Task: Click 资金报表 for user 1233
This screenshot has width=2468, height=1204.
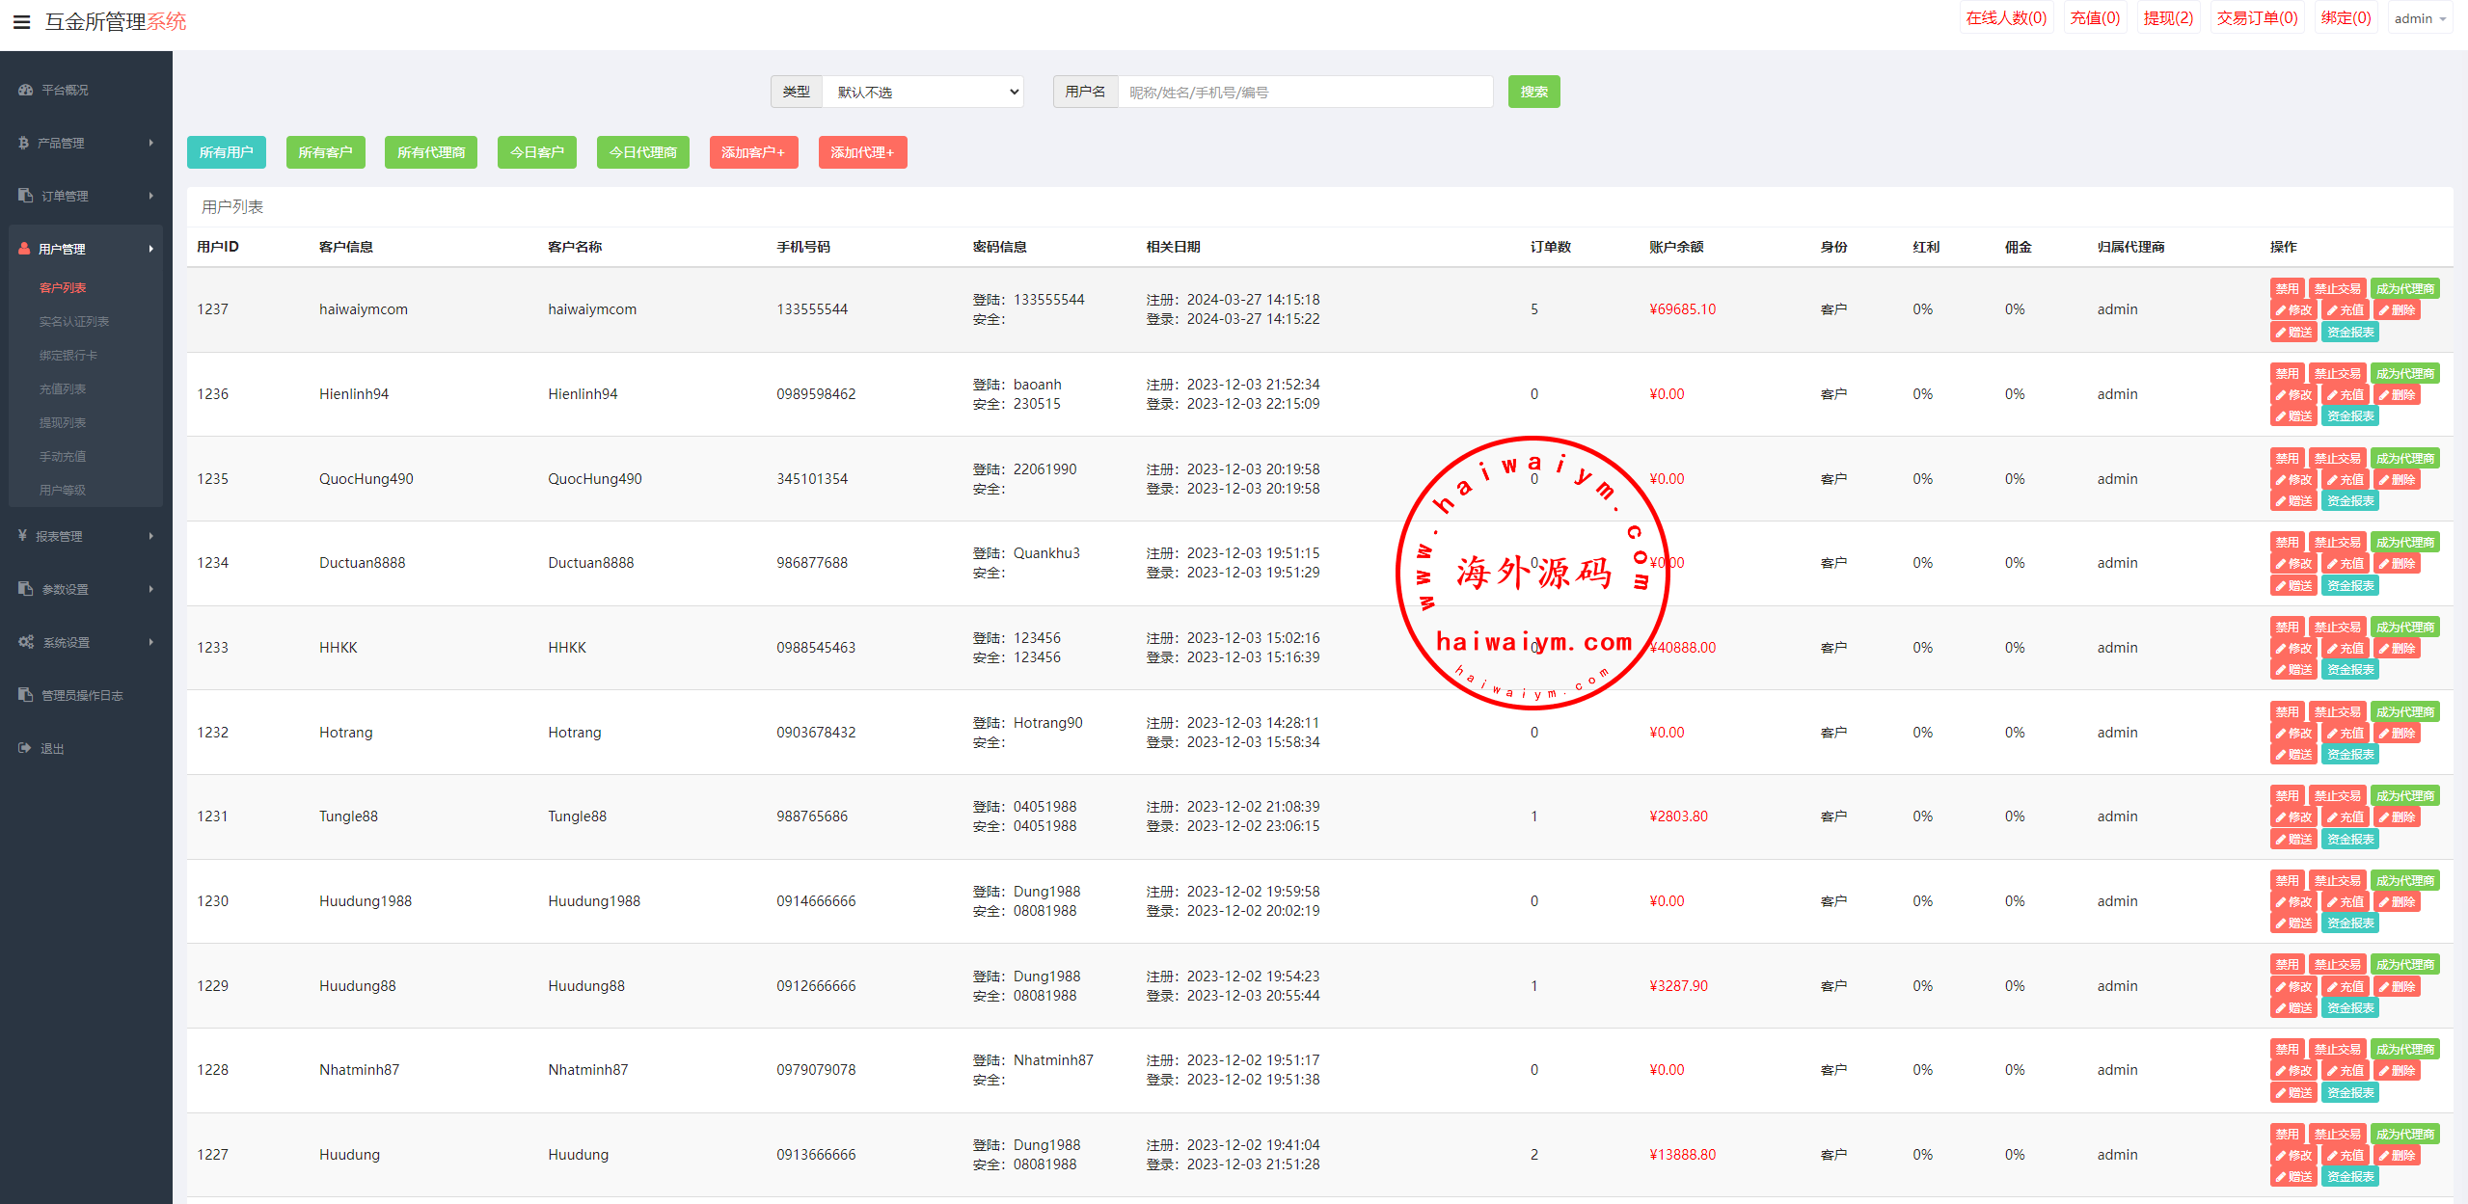Action: point(2350,670)
